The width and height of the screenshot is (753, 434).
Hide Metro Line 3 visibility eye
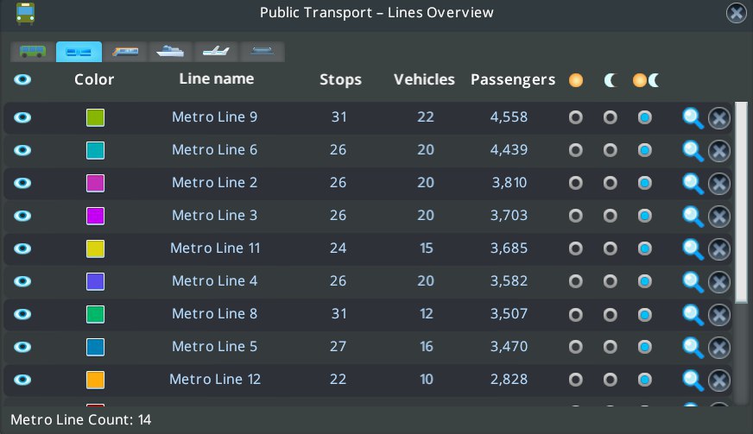[x=23, y=216]
